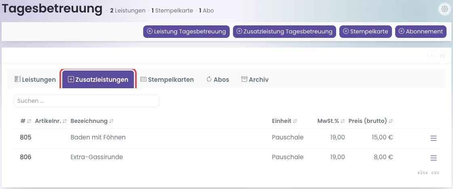Image resolution: width=453 pixels, height=189 pixels.
Task: Click the Tagesbetreuung page heading
Action: tap(52, 9)
